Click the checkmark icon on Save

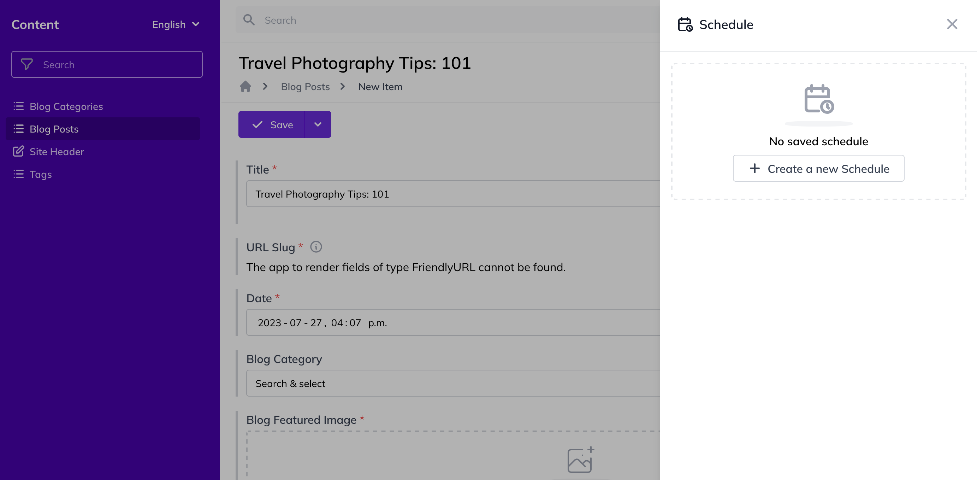[x=257, y=124]
